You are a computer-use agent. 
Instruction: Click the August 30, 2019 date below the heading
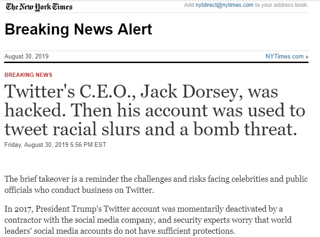click(x=26, y=57)
